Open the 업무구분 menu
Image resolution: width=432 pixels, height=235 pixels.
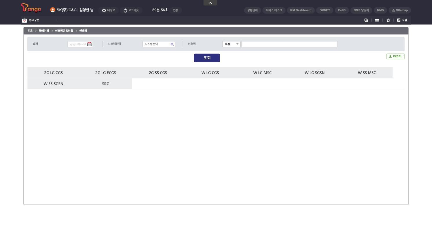[31, 20]
